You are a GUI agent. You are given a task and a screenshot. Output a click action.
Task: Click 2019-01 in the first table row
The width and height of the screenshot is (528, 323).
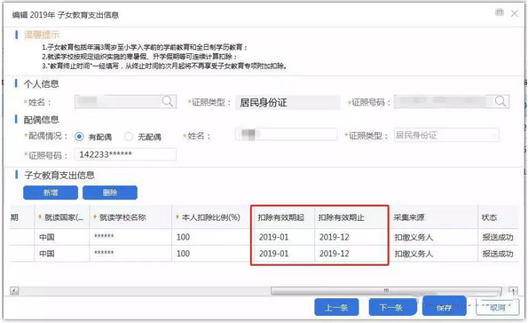tap(274, 237)
